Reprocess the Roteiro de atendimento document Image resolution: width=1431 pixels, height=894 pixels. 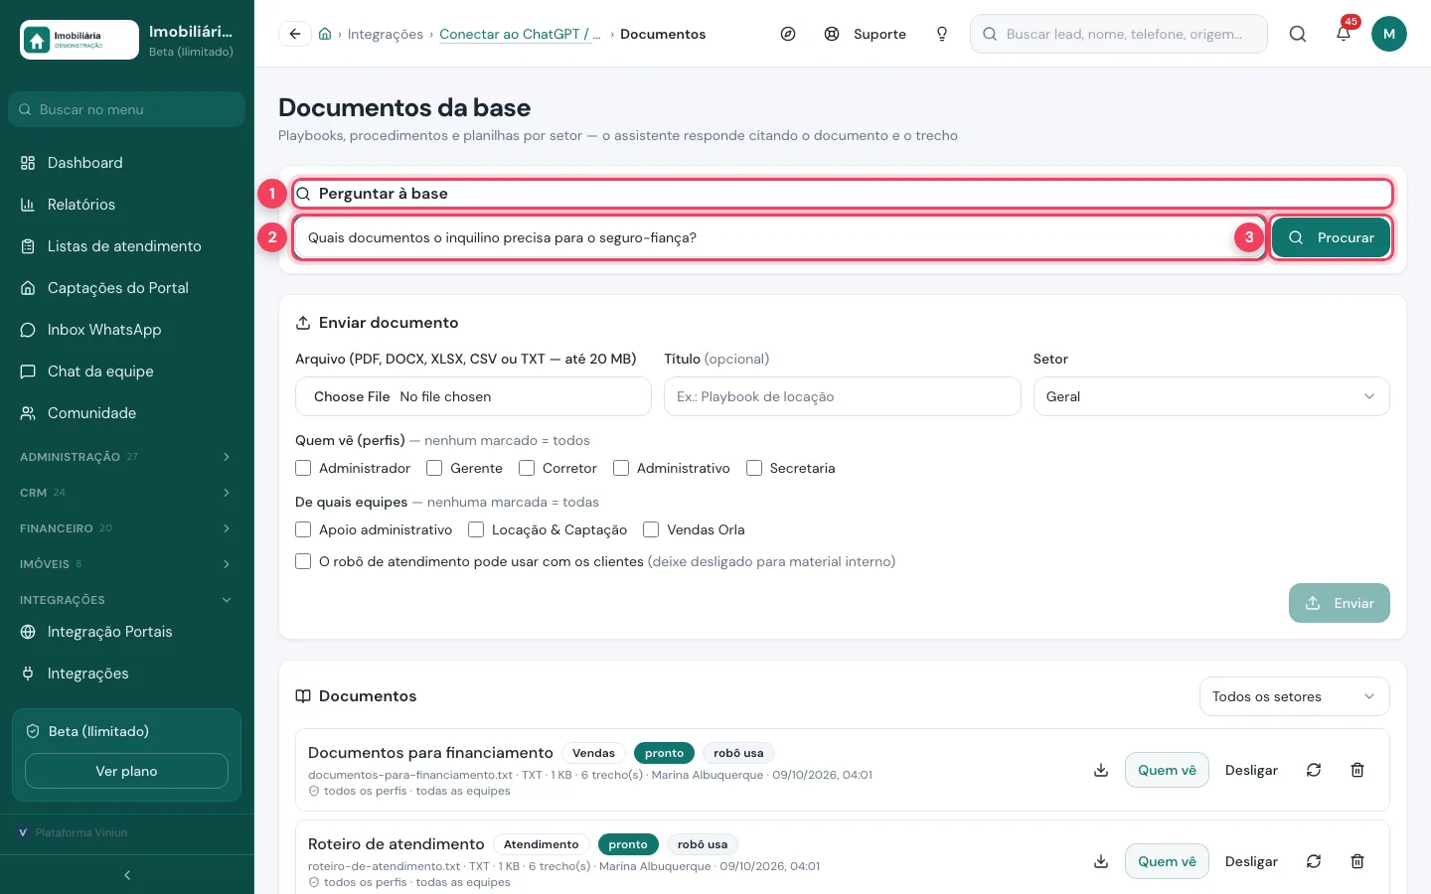[1314, 861]
